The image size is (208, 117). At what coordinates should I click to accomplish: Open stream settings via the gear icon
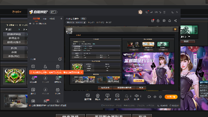160,97
